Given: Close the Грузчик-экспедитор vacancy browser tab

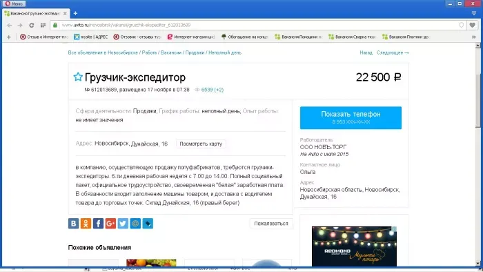Looking at the screenshot, I should (x=65, y=14).
